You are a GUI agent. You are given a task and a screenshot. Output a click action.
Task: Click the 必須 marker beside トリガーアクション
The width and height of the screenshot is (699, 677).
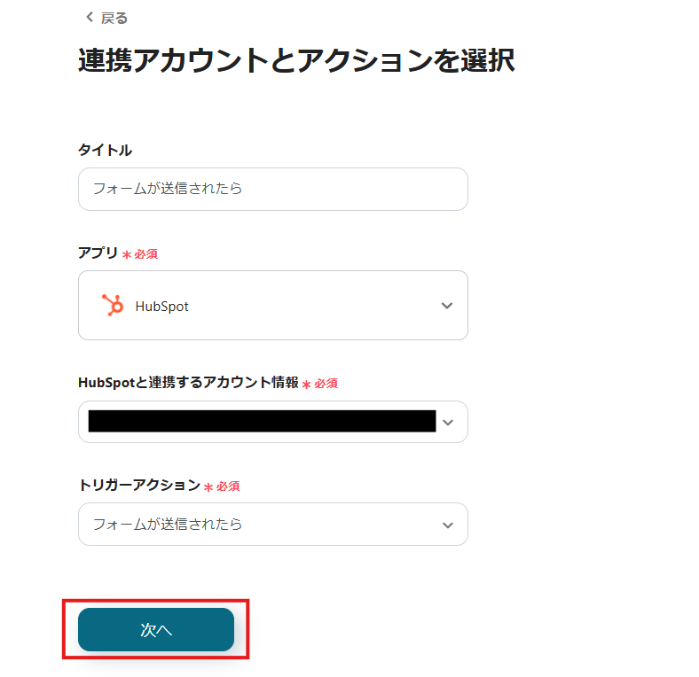pos(228,486)
